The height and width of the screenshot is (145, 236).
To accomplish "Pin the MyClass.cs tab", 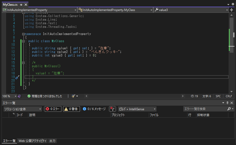I will (x=21, y=5).
